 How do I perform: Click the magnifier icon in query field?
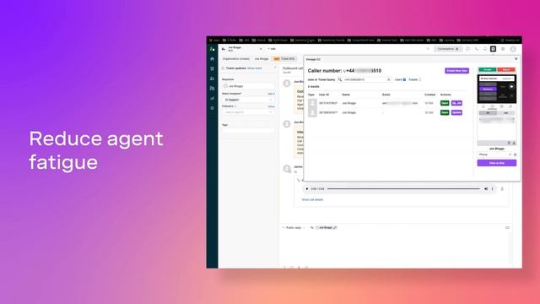[340, 79]
